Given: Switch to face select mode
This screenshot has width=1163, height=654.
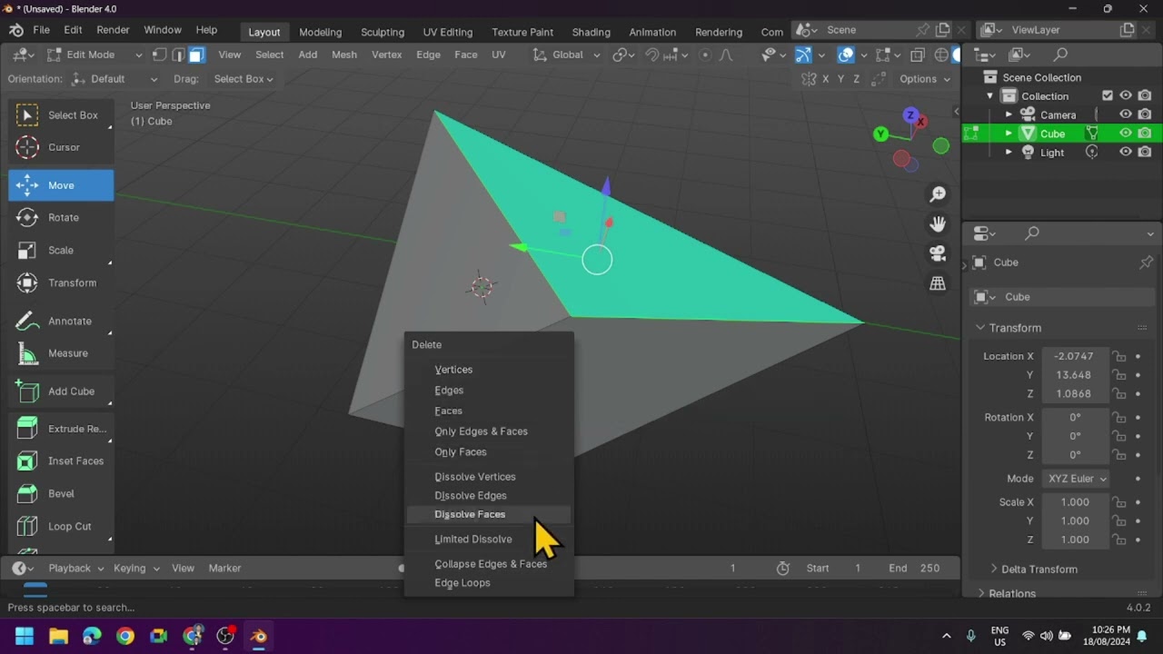Looking at the screenshot, I should click(x=195, y=54).
